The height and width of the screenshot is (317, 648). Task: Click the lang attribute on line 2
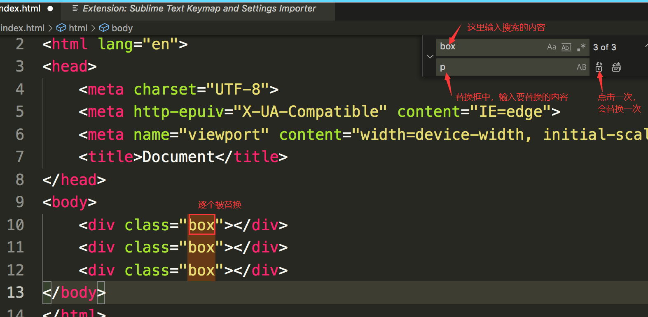115,44
